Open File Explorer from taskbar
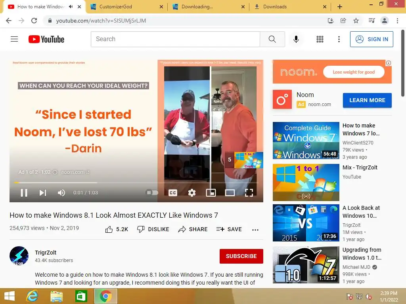 point(56,296)
